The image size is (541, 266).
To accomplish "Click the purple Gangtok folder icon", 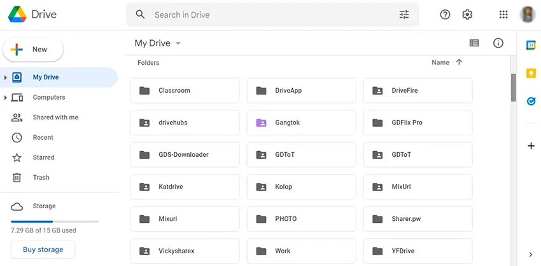I will point(261,123).
